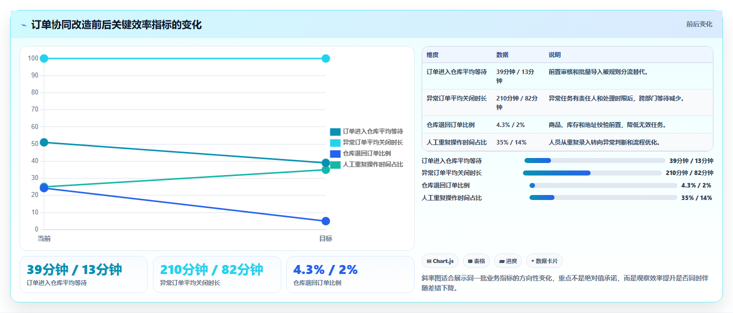Click the lightning icon beside the dashboard title
The width and height of the screenshot is (733, 313).
tap(24, 24)
